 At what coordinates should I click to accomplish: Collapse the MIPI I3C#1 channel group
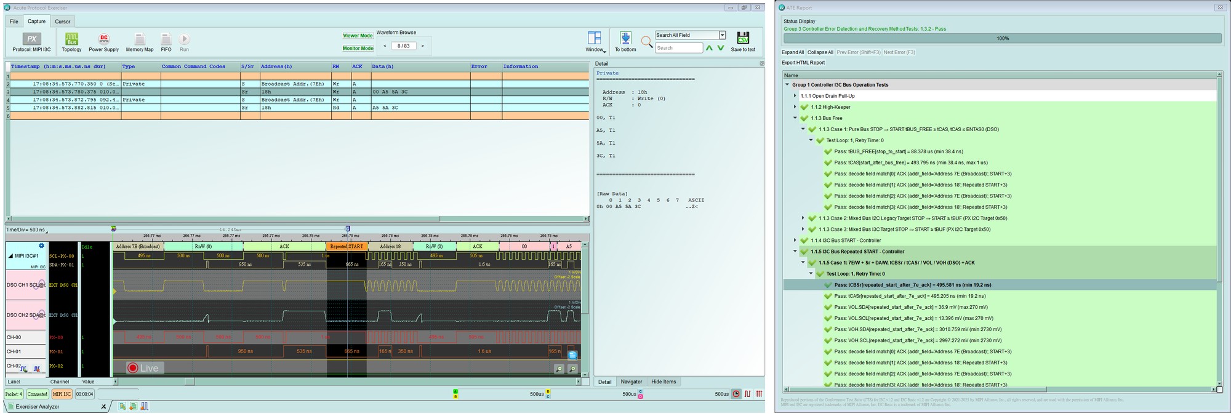click(10, 255)
